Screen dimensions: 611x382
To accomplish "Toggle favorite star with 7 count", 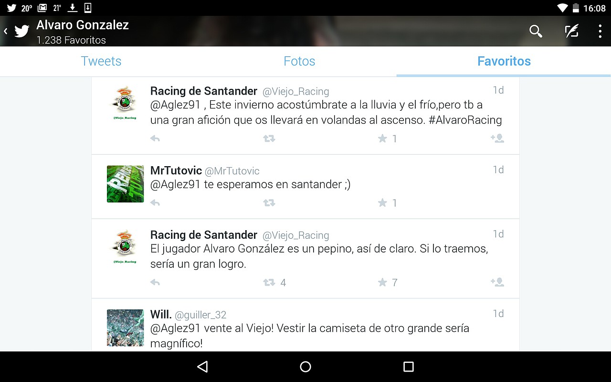I will [382, 283].
